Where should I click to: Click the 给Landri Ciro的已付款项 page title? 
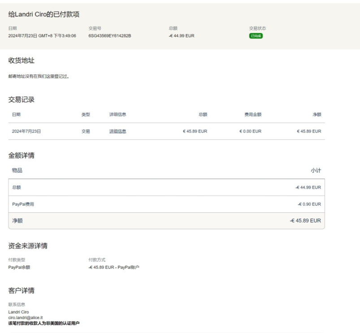(x=44, y=15)
